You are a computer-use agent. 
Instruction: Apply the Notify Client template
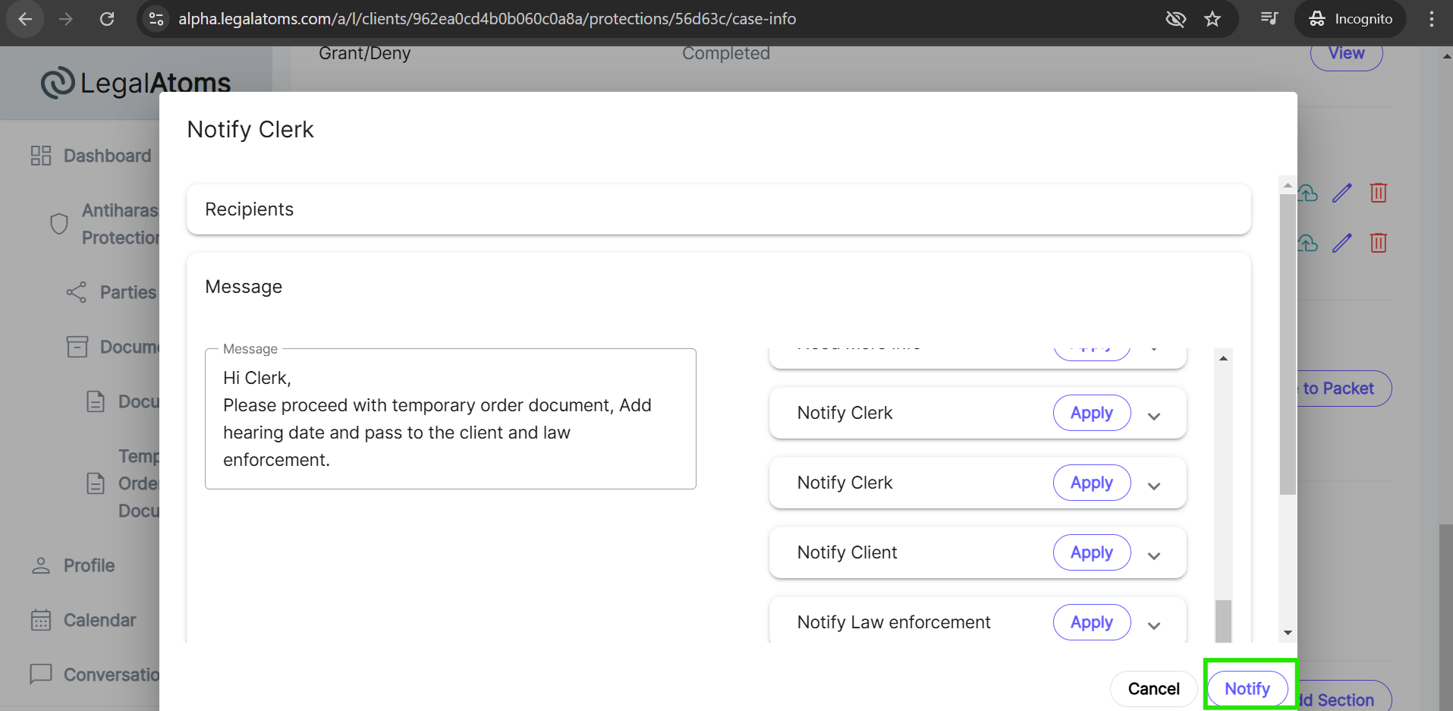[x=1092, y=552]
